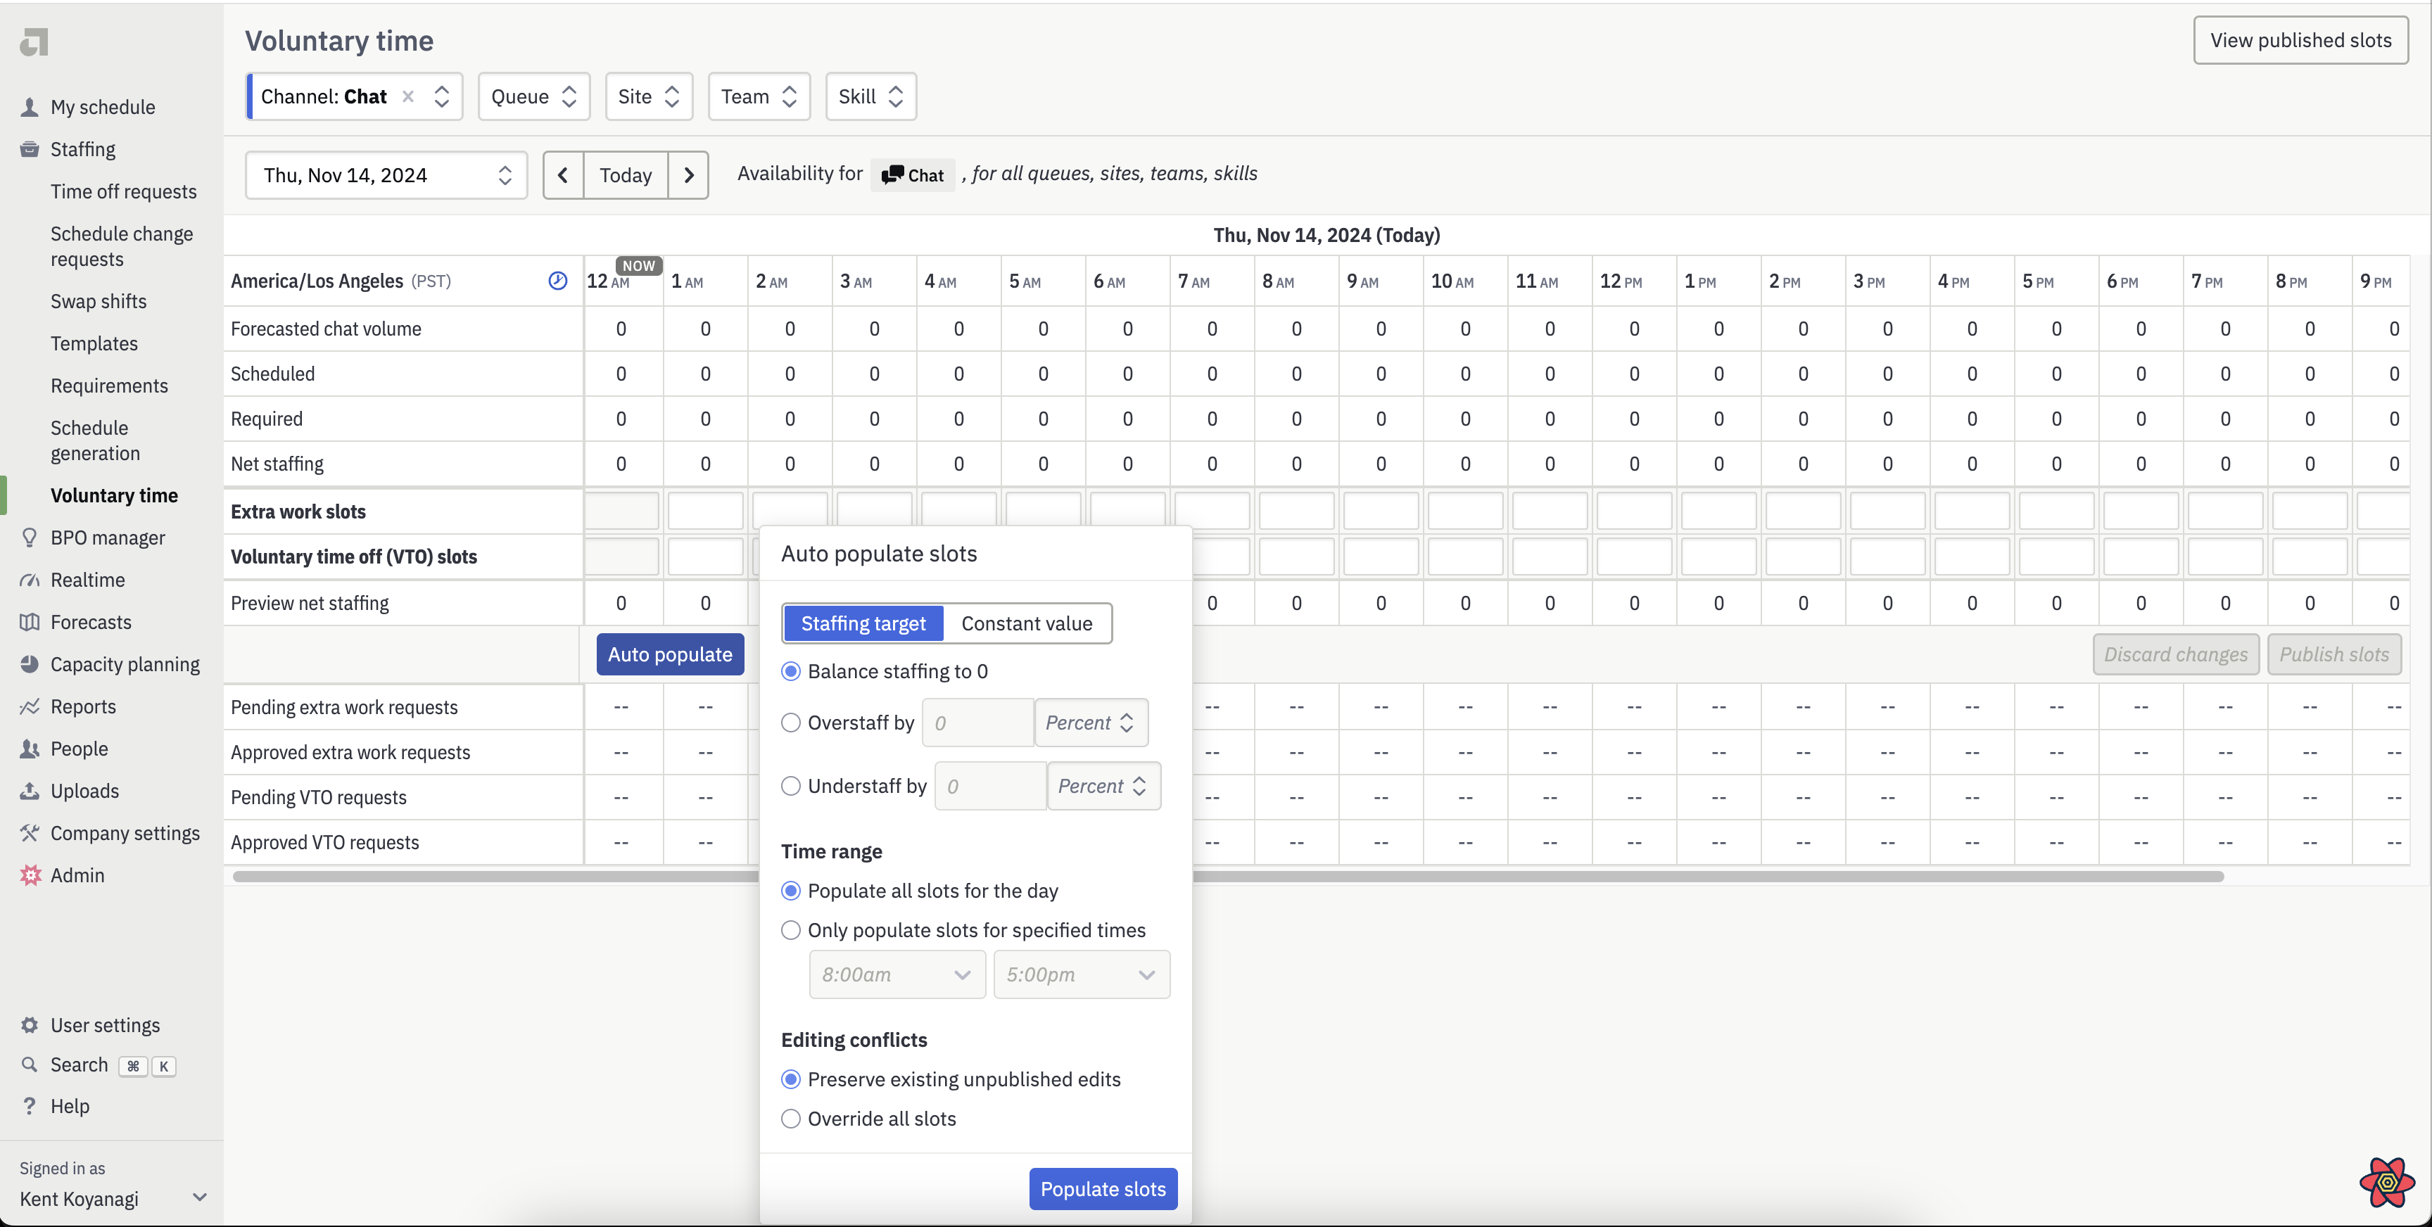Open Templates page
Image resolution: width=2432 pixels, height=1227 pixels.
tap(94, 343)
